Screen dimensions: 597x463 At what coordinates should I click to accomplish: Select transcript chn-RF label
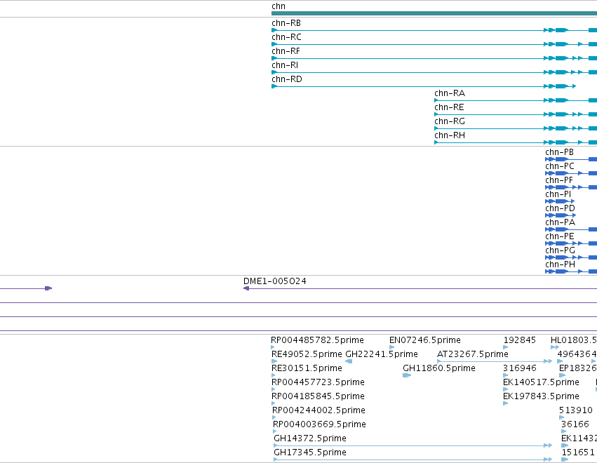click(286, 51)
